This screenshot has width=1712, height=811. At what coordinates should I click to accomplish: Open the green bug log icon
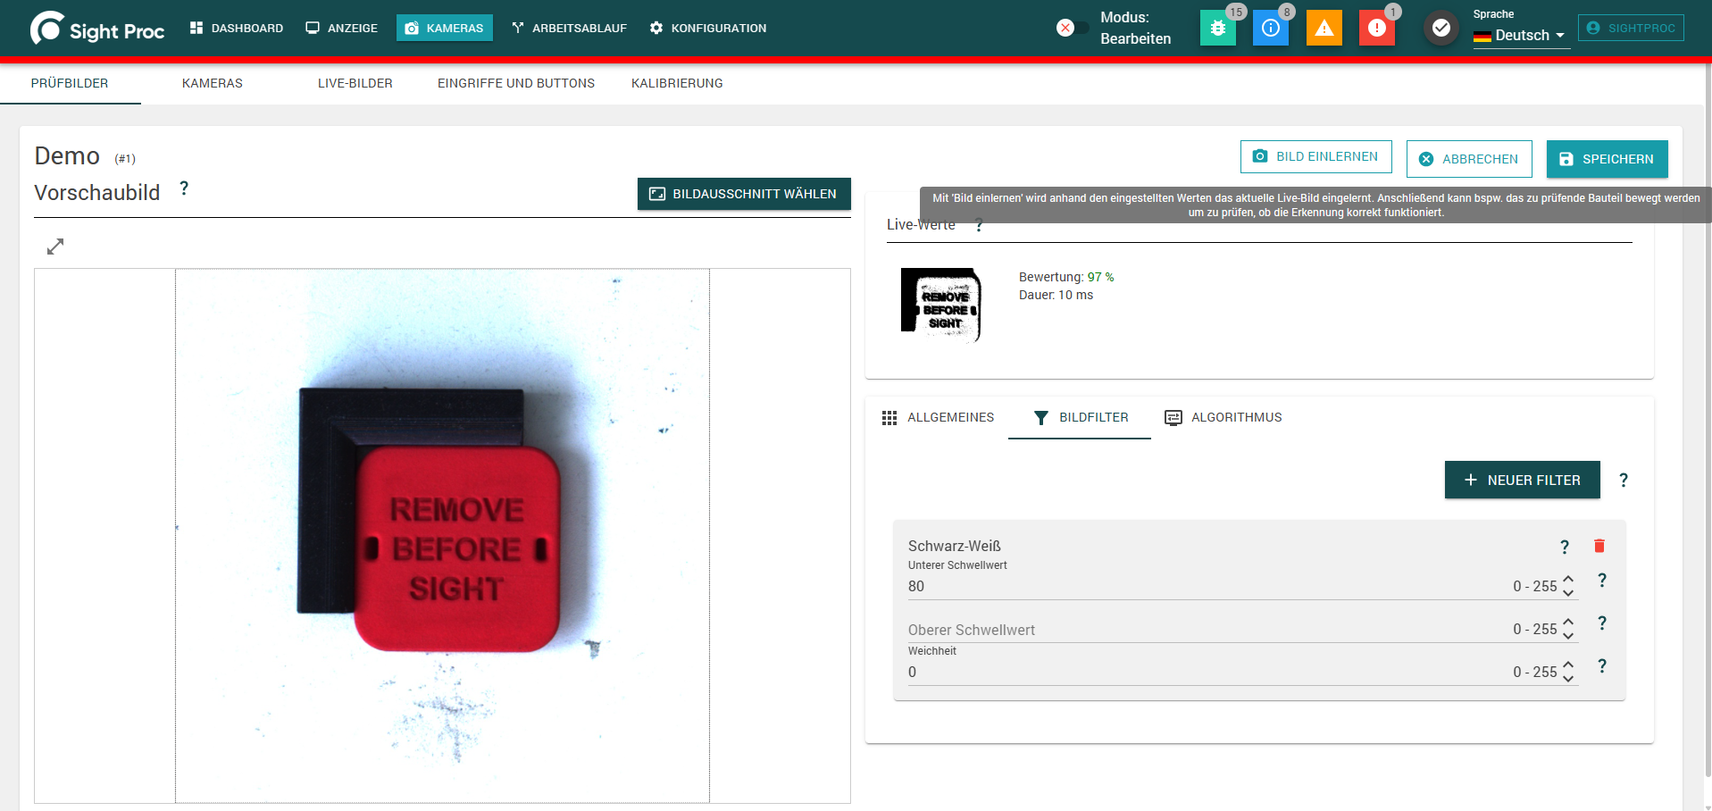1217,29
